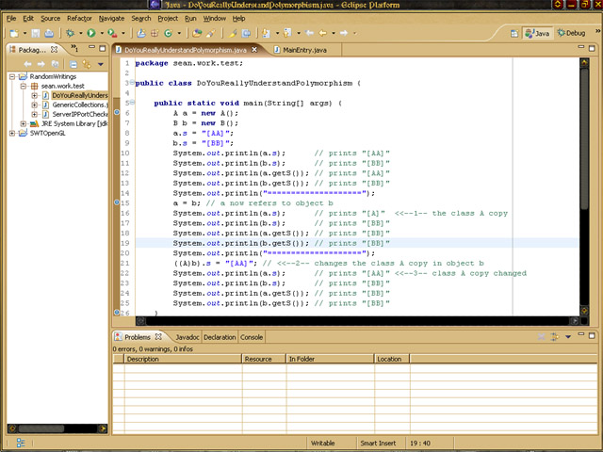Screen dimensions: 603x452
Task: Sort by the Location column header
Action: click(392, 359)
